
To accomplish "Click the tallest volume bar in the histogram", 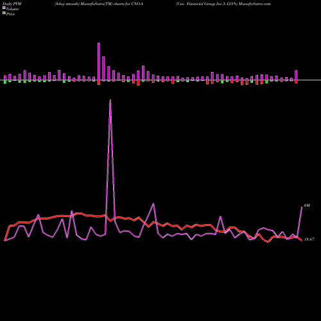I will pos(99,62).
